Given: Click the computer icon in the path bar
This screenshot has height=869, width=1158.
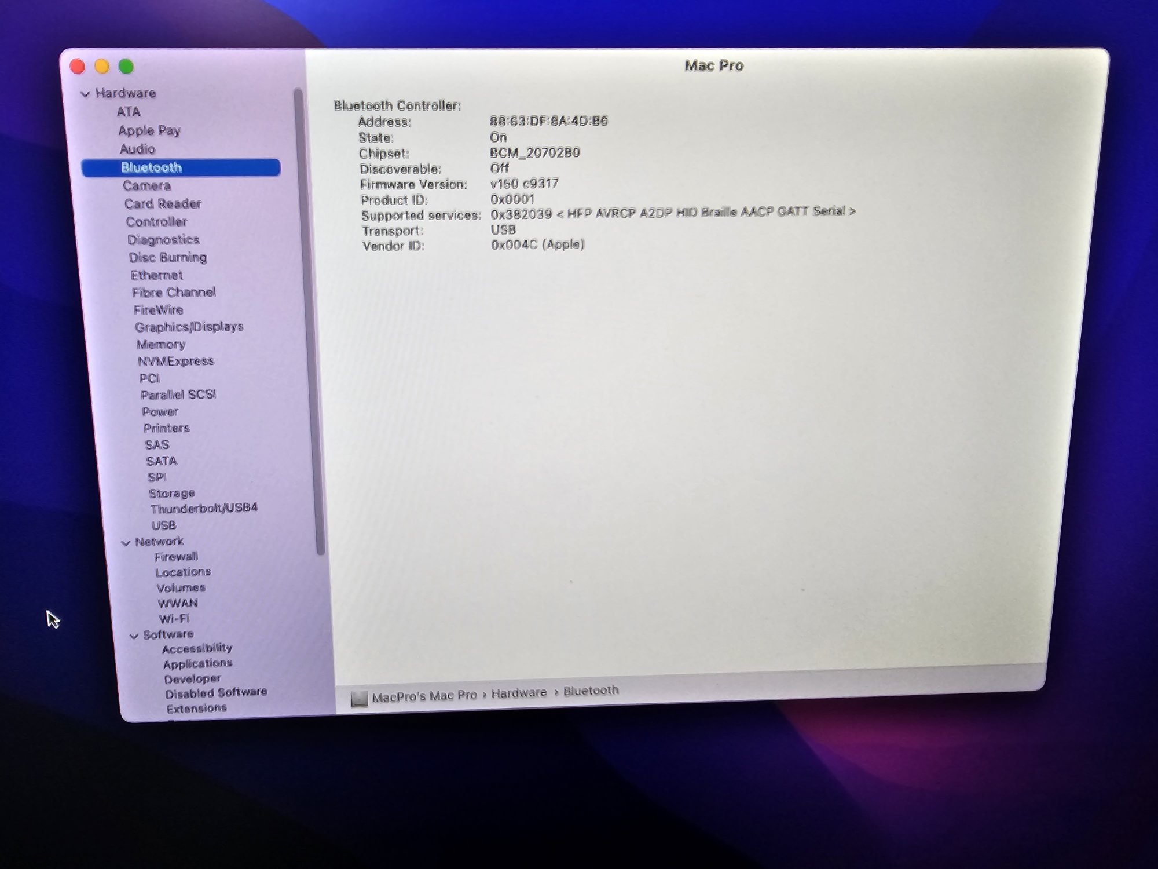Looking at the screenshot, I should coord(359,699).
